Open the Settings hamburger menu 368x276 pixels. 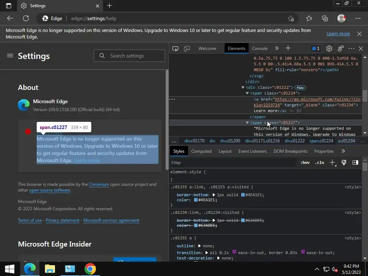pyautogui.click(x=10, y=56)
